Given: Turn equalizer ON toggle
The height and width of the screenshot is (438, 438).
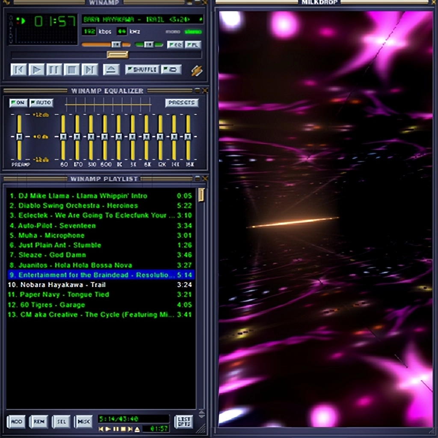Looking at the screenshot, I should [x=18, y=103].
